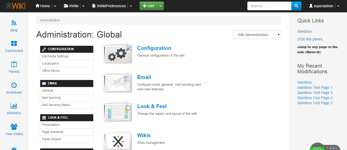Image resolution: width=347 pixels, height=150 pixels.
Task: Expand the XWiki space dropdown arrow
Action: 83,6
